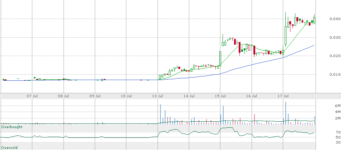Click the RSI 50 level label
Image resolution: width=341 pixels, height=150 pixels.
pyautogui.click(x=338, y=137)
